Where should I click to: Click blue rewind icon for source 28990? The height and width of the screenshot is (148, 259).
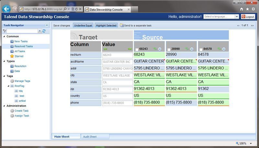(192, 49)
